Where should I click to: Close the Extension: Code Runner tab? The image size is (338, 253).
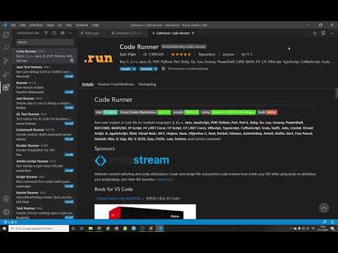point(193,33)
